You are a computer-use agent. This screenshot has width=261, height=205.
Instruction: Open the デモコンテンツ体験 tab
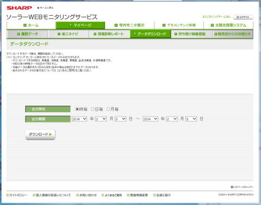(x=179, y=25)
